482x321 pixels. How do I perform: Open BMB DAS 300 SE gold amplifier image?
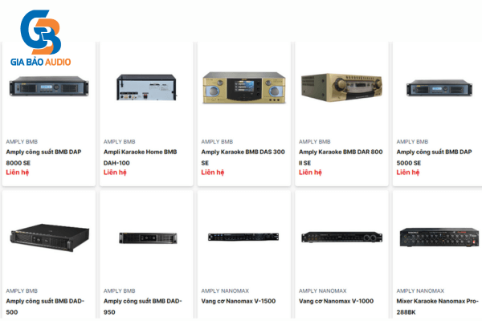pos(244,87)
